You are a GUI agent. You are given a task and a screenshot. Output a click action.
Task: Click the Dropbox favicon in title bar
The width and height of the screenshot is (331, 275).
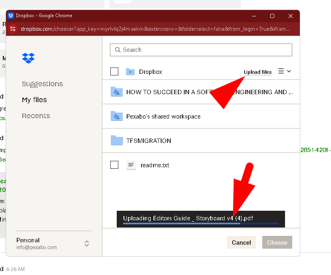pos(11,16)
